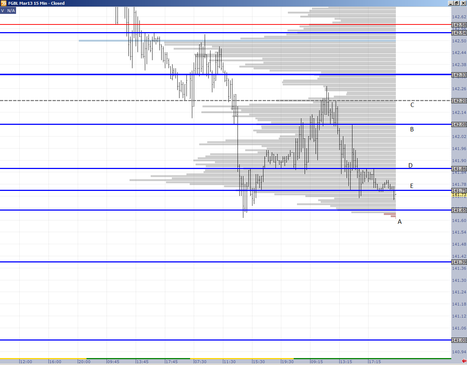Click the title text FGBL Mar13 15 Min - Closed
Image resolution: width=467 pixels, height=365 pixels.
36,3
